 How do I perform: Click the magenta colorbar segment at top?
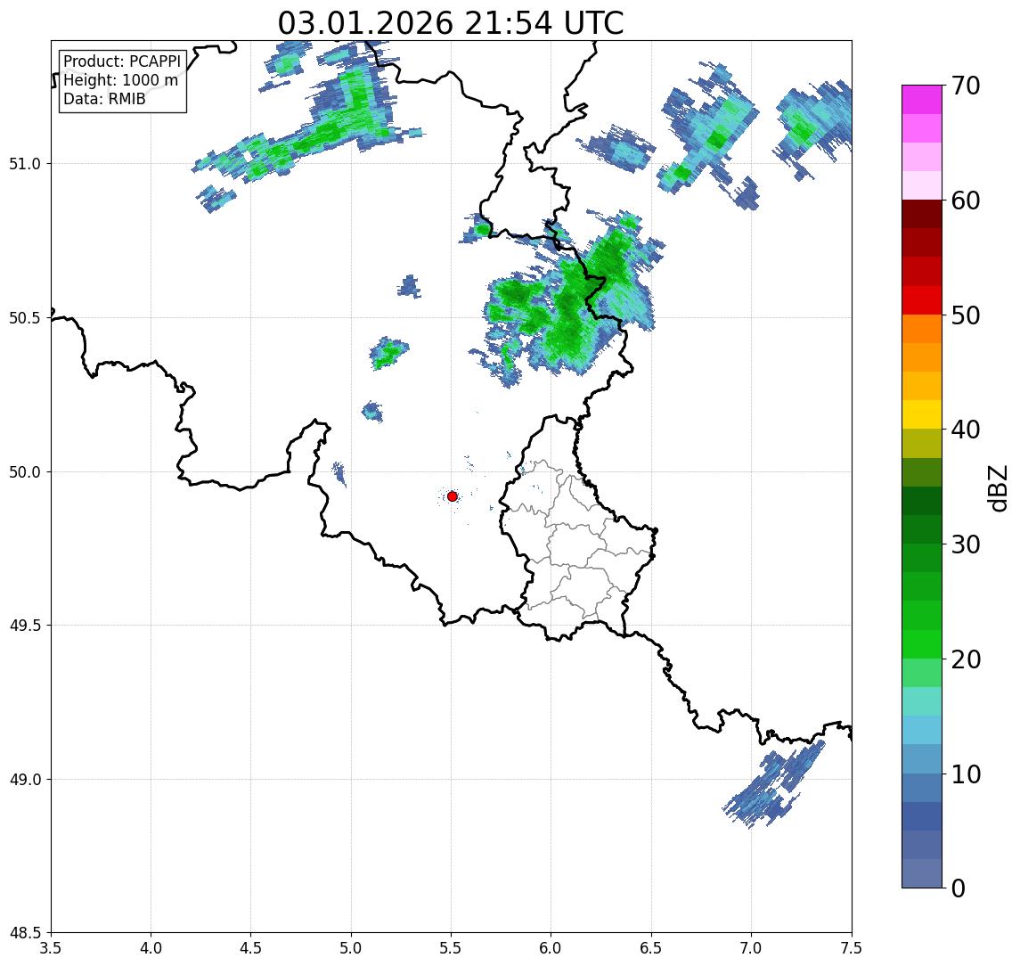coord(922,100)
